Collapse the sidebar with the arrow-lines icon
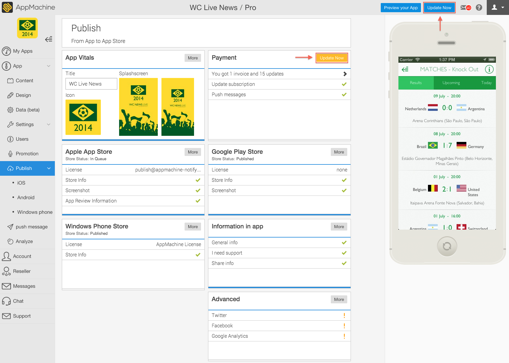509x363 pixels. pos(49,39)
